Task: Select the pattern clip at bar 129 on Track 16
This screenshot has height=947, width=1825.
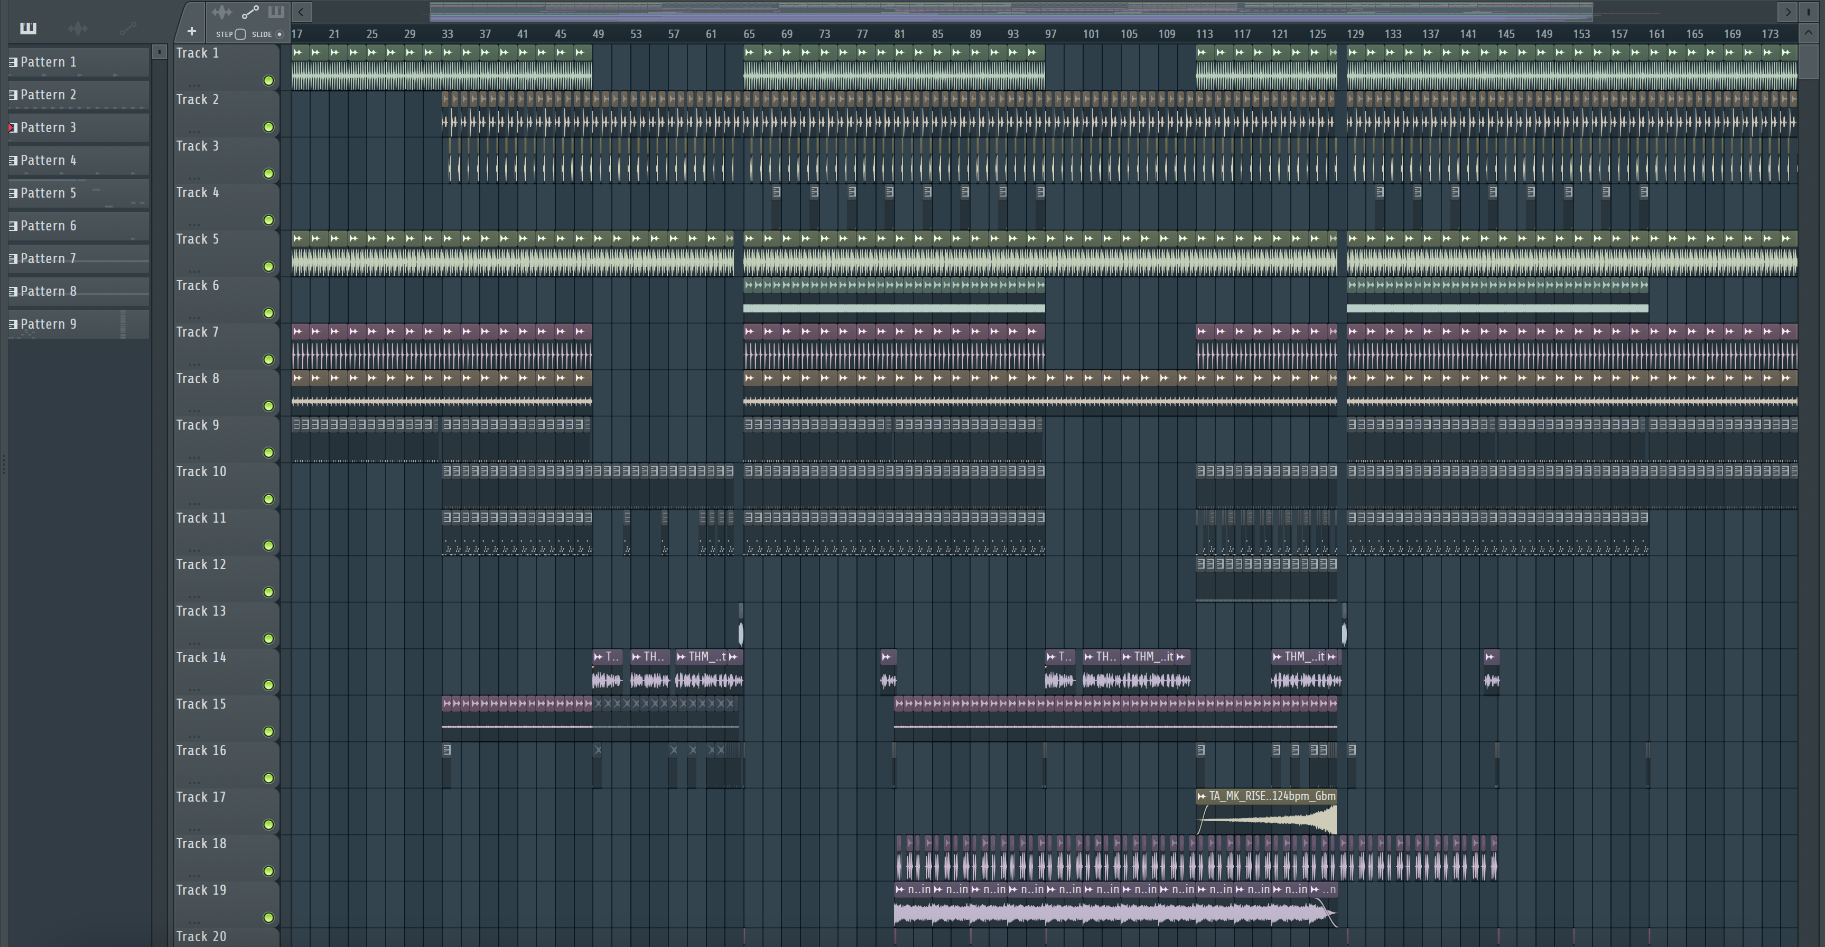Action: coord(1352,766)
